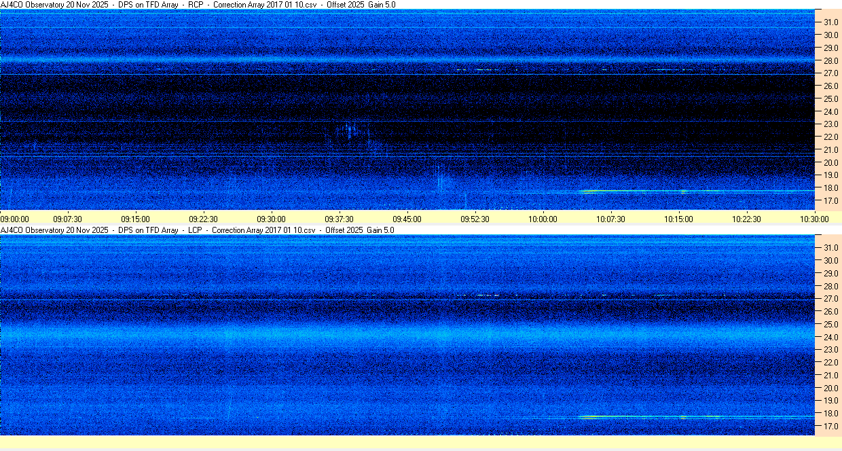This screenshot has height=451, width=842.
Task: Click 25.0 on the LCP frequency scale
Action: (x=830, y=325)
